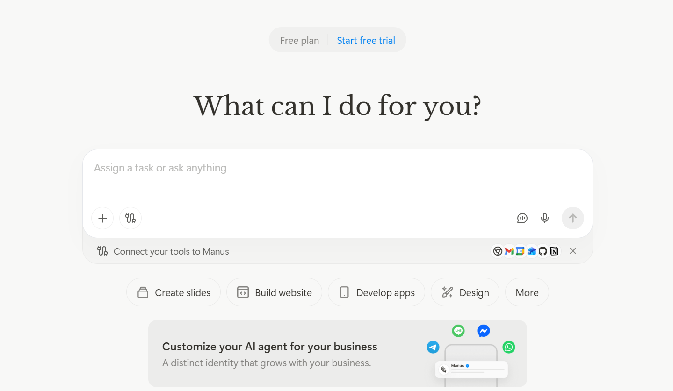Select the Gmail connector icon
This screenshot has width=673, height=391.
[509, 251]
